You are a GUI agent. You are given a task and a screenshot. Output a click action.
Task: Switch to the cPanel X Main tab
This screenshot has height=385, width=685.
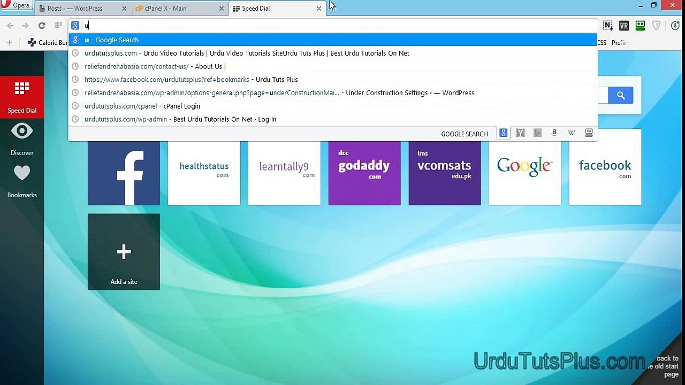point(180,9)
